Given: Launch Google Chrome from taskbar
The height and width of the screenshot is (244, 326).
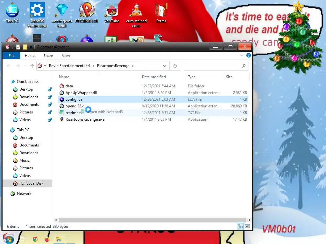Looking at the screenshot, I should (35, 239).
